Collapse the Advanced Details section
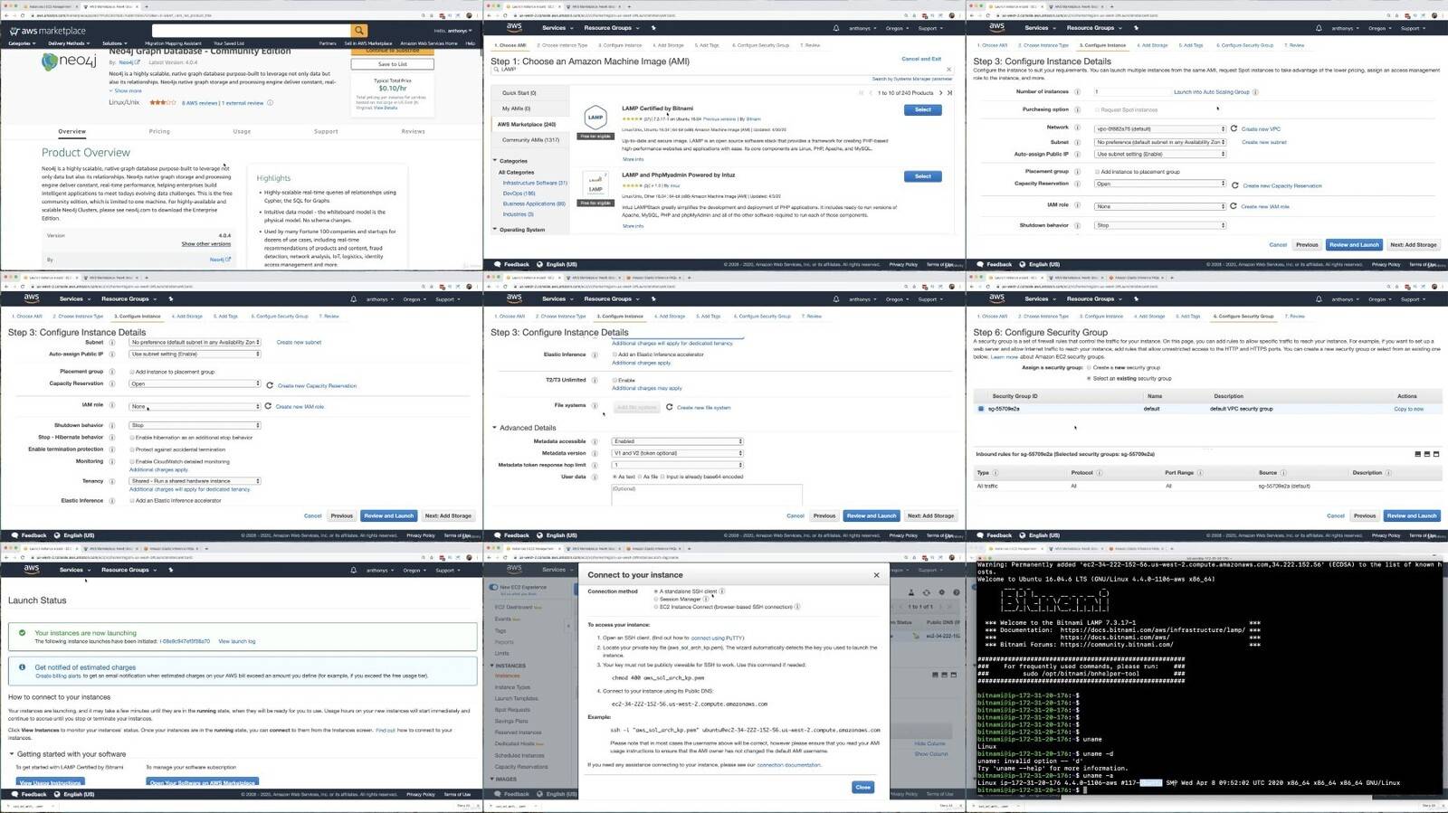Viewport: 1448px width, 813px height. 494,428
